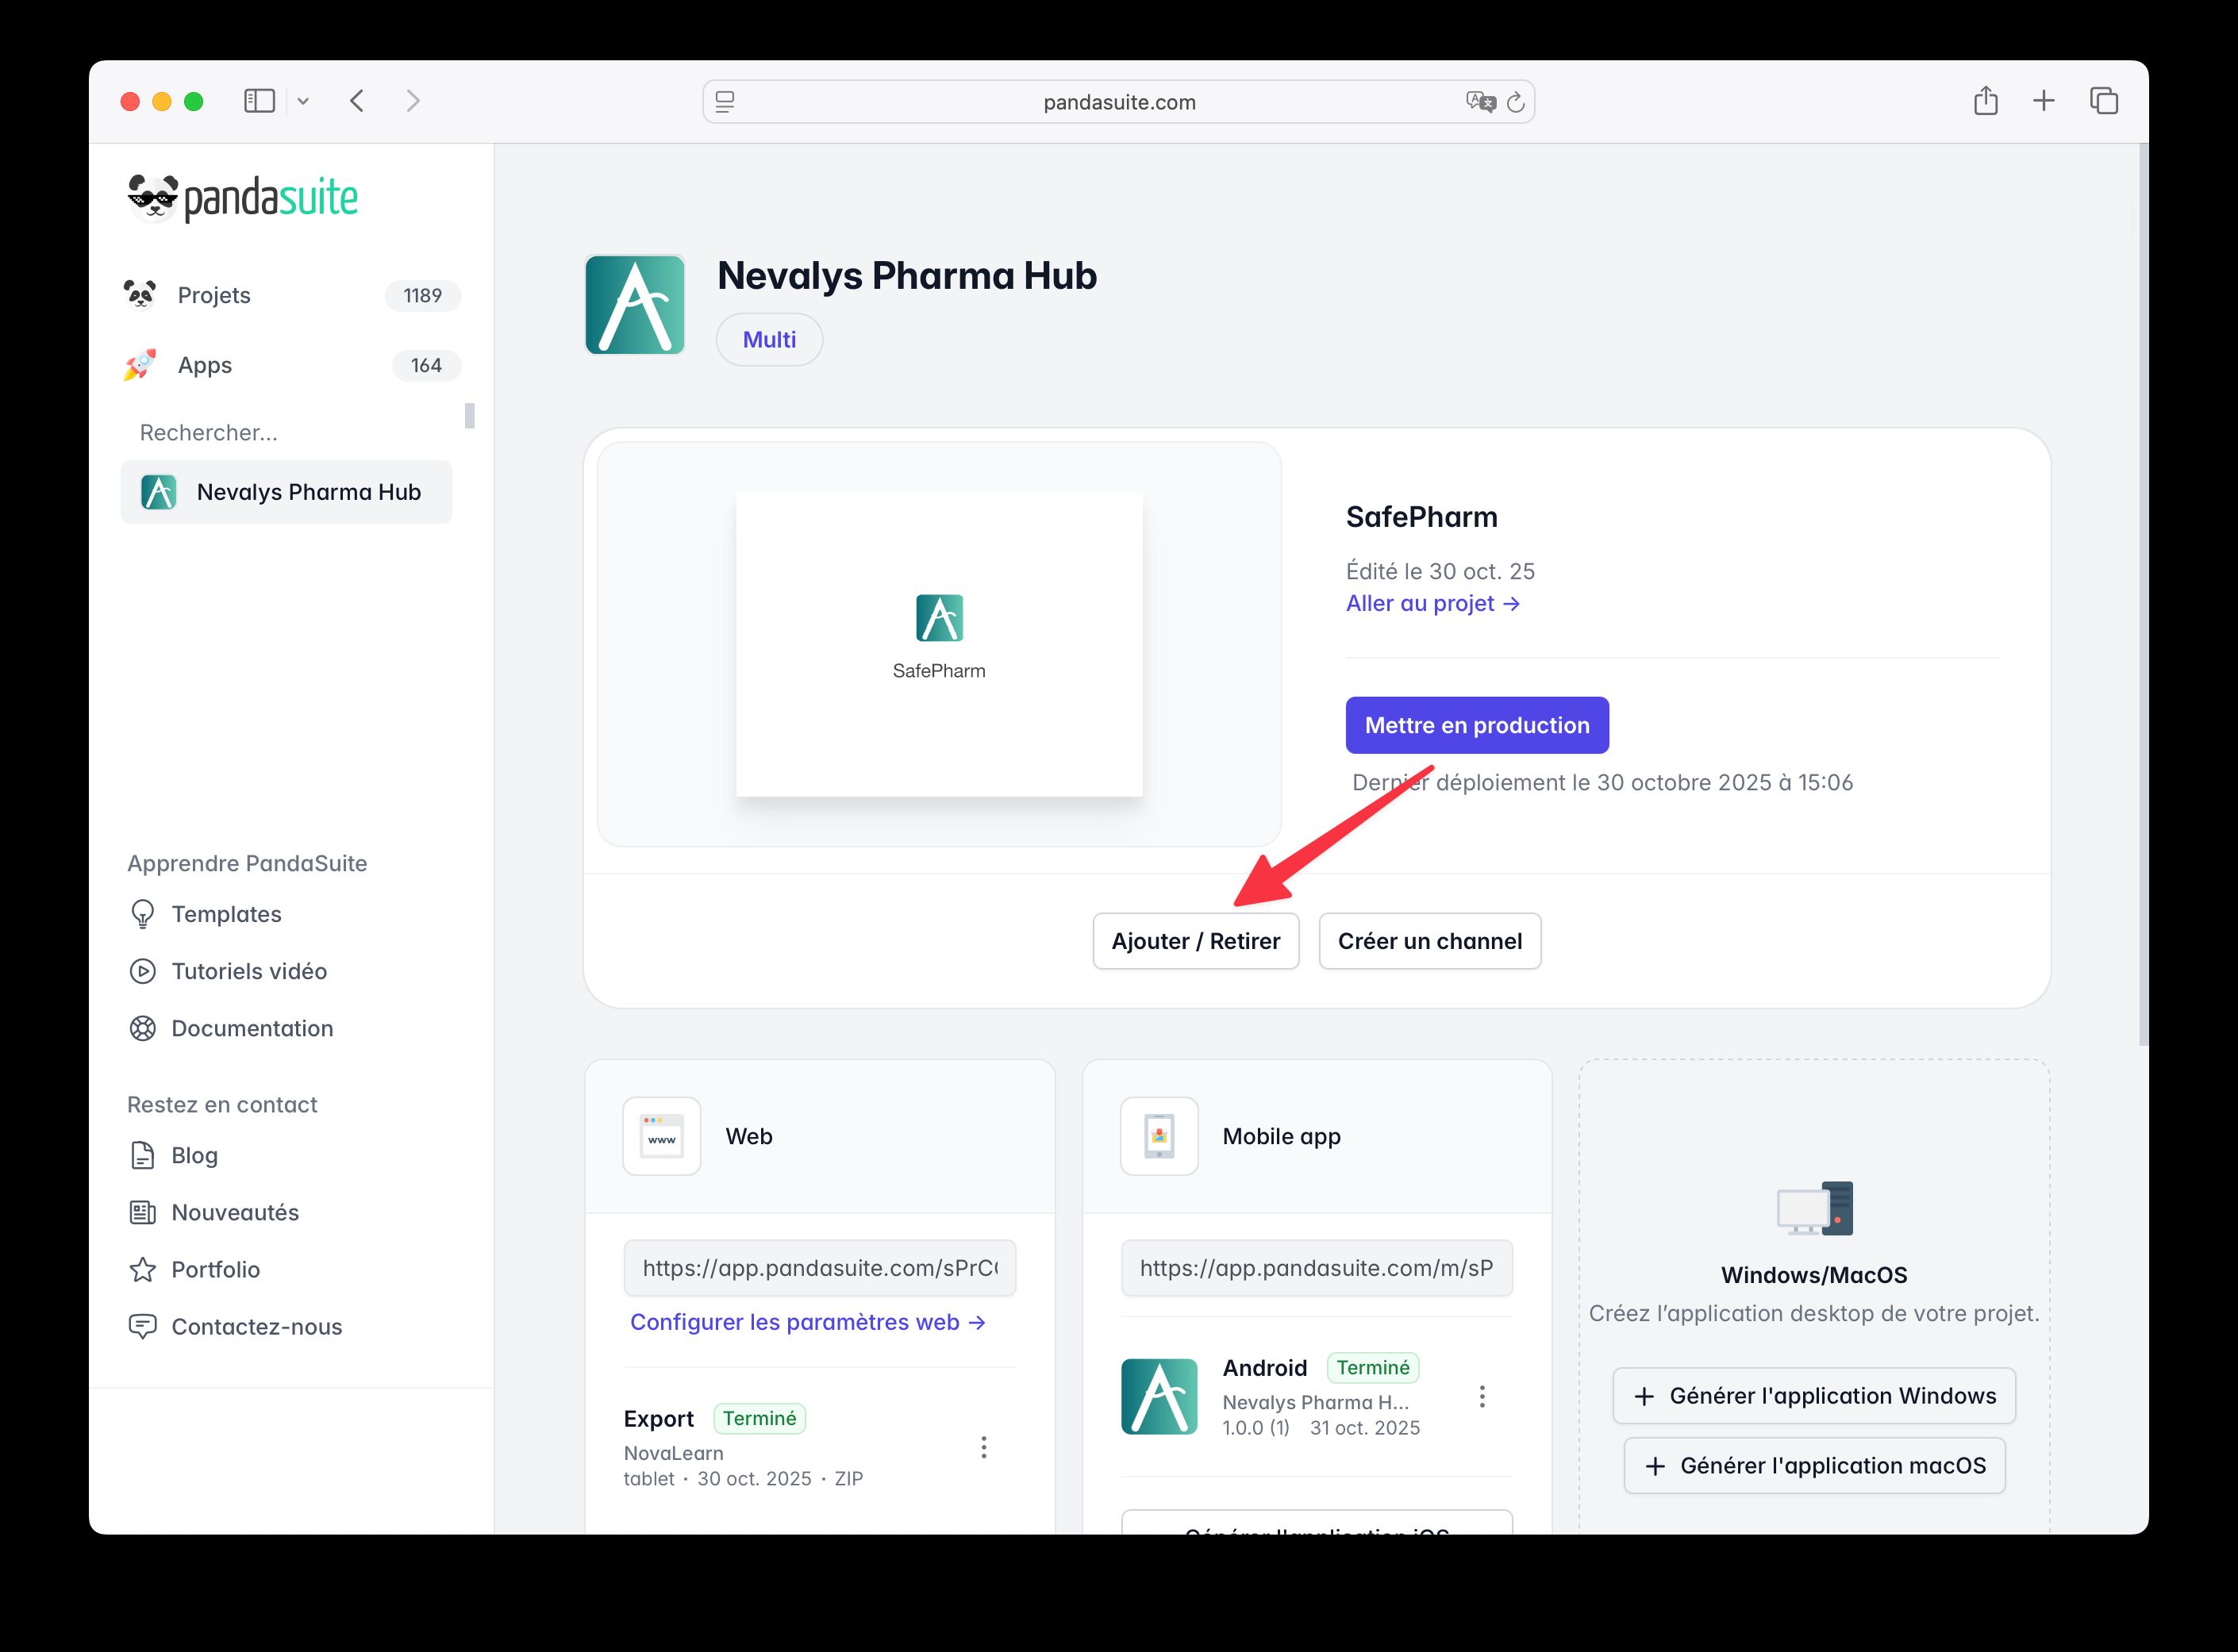
Task: Open Safari's tab sidebar dropdown chevron
Action: 305,100
